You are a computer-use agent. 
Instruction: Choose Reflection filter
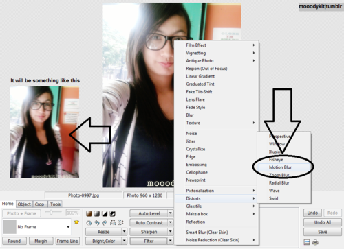tap(216, 222)
